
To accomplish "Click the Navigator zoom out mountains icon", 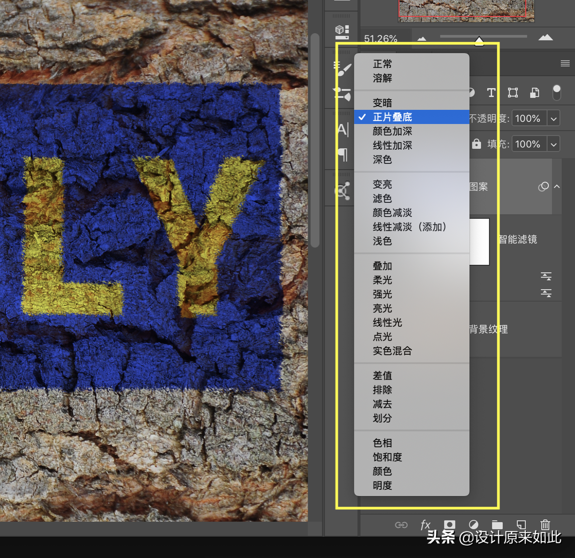I will pyautogui.click(x=422, y=39).
